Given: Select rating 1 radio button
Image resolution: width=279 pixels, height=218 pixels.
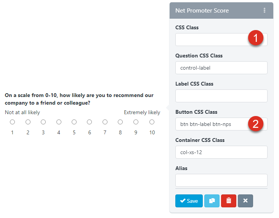Looking at the screenshot, I should click(13, 122).
